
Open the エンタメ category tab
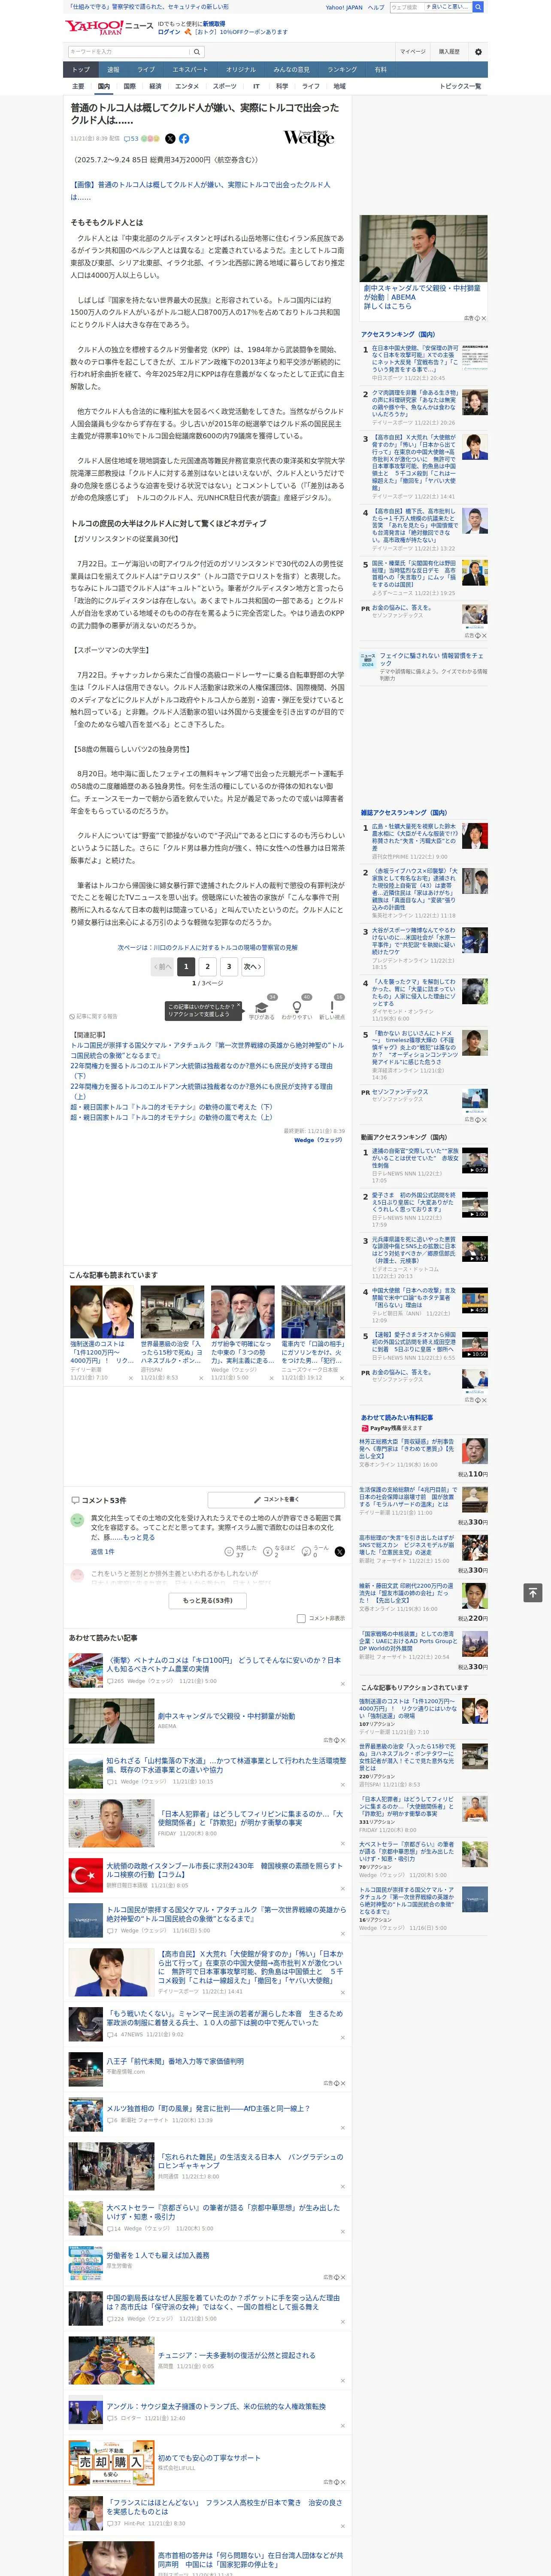pyautogui.click(x=187, y=86)
